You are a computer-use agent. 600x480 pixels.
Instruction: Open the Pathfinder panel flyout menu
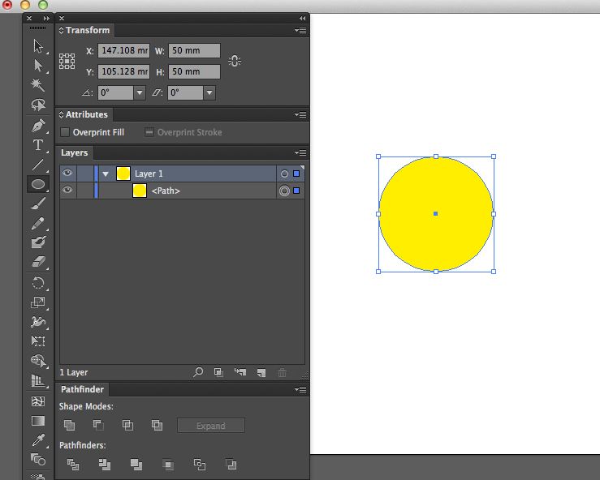pos(300,390)
